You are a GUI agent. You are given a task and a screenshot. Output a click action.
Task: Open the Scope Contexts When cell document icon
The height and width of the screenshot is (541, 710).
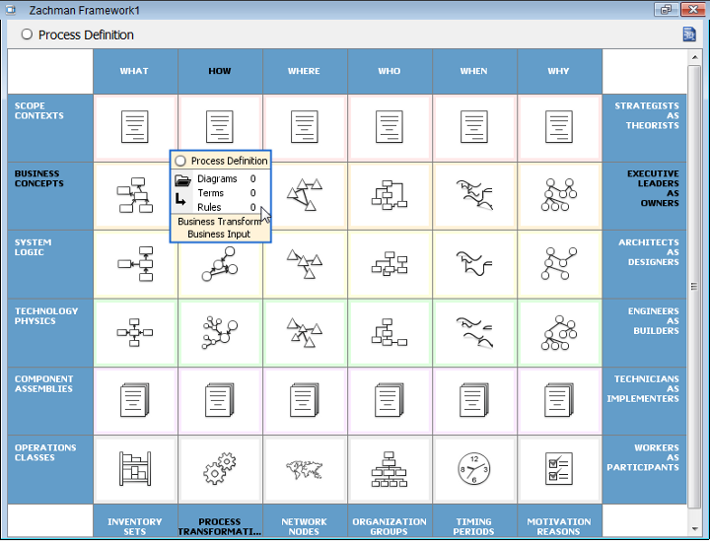474,127
